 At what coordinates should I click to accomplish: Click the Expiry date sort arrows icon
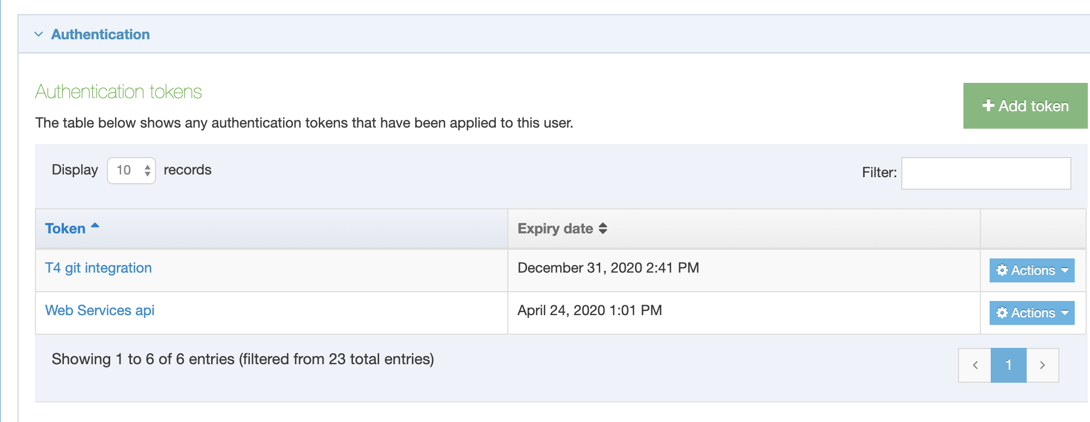click(603, 228)
